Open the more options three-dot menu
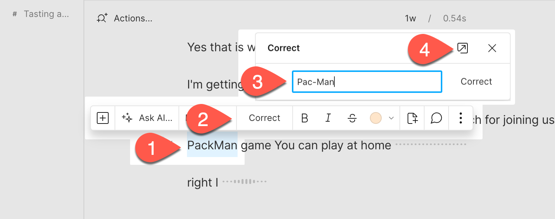Image resolution: width=555 pixels, height=219 pixels. tap(460, 118)
